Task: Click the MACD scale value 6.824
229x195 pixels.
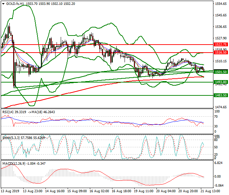Action: coord(219,163)
